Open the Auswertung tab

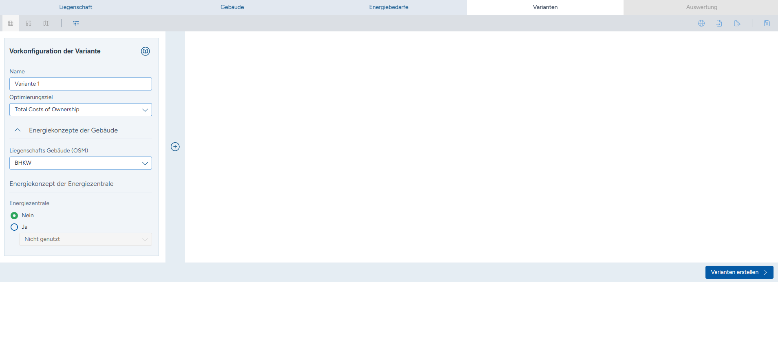[x=701, y=7]
